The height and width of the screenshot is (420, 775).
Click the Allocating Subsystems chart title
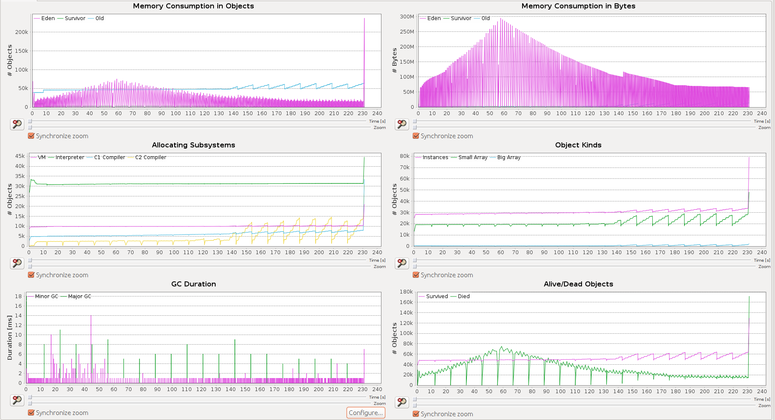pos(193,145)
